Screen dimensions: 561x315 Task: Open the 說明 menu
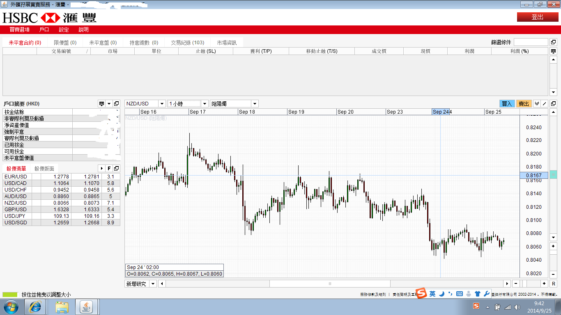coord(83,30)
